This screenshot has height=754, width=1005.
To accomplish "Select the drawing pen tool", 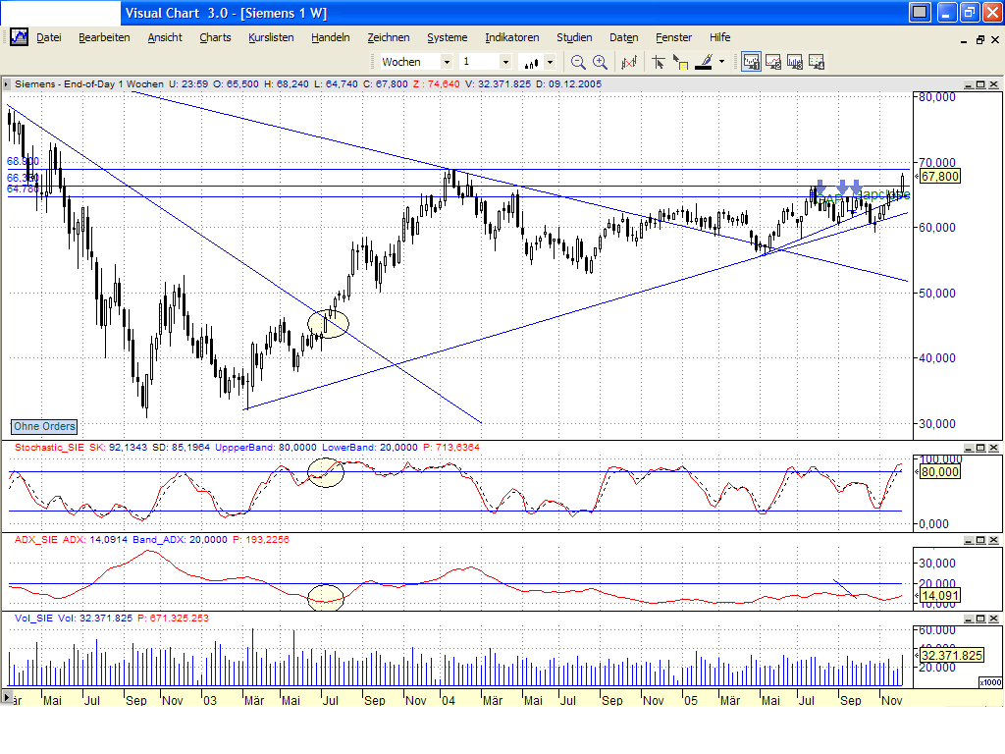I will tap(704, 61).
